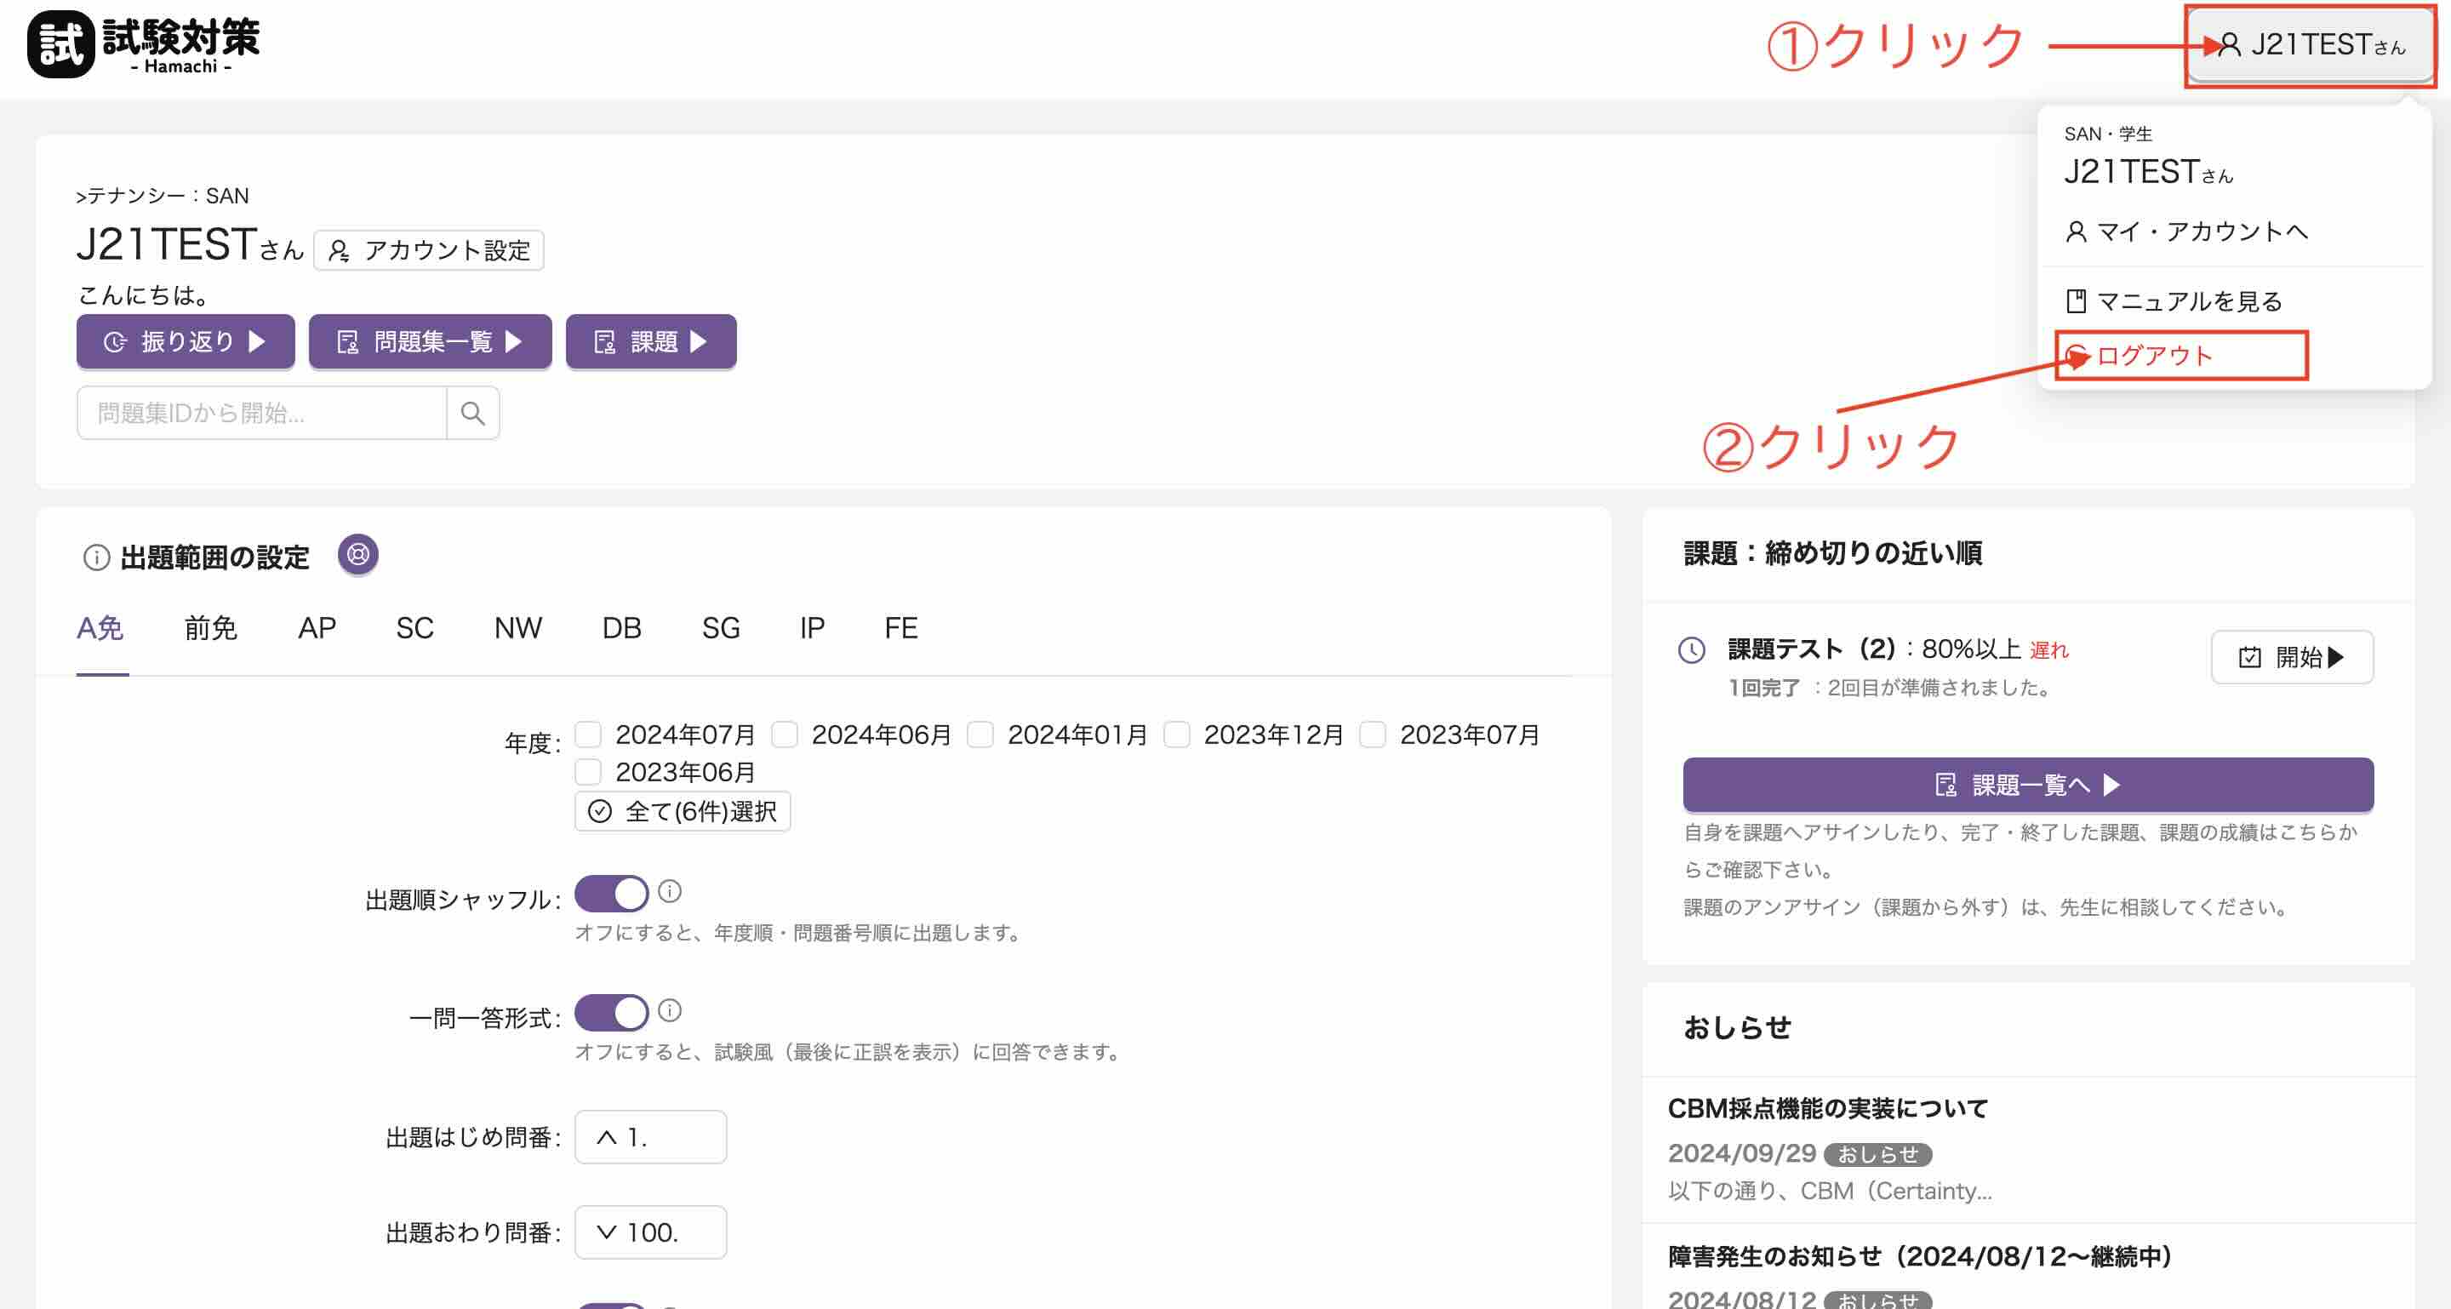Click info icon next to 一問一答形式 toggle

coord(670,1010)
